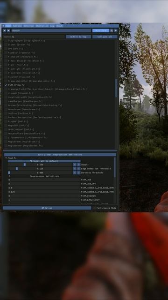This screenshot has height=300, width=168.
Task: Select the HexLensFlare effect row text
Action: 27,134
